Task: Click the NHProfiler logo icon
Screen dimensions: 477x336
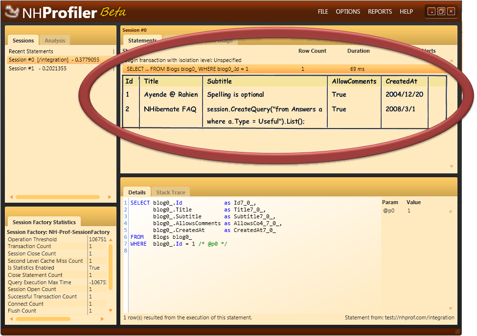Action: [x=12, y=12]
